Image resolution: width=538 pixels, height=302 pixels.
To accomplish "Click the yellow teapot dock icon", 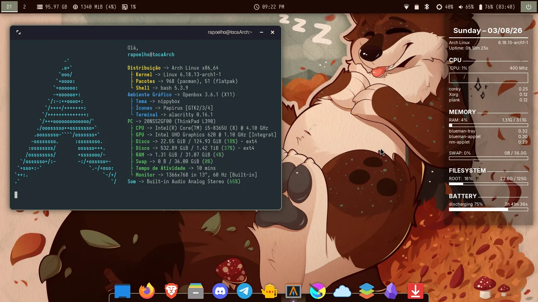I will [269, 291].
